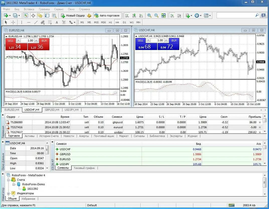The height and width of the screenshot is (209, 269).
Task: Toggle chart shift from right edge
Action: (179, 15)
